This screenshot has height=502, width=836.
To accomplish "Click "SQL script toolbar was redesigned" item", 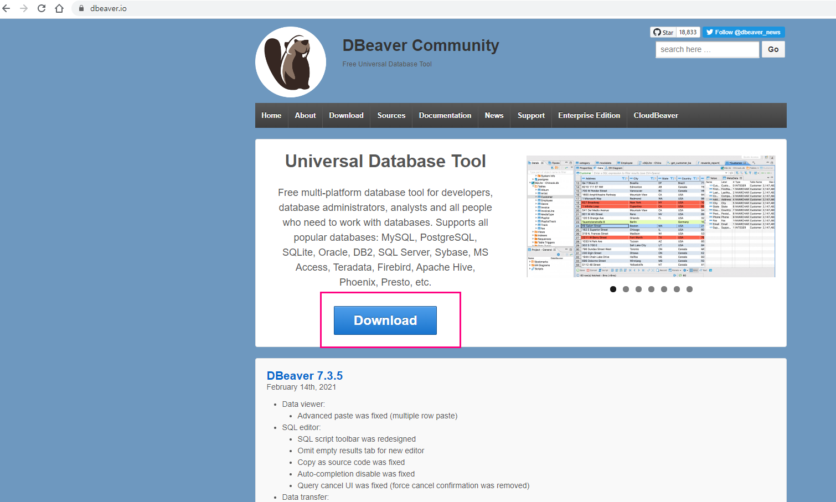I will click(357, 439).
